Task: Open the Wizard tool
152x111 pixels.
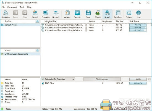Action: (x=35, y=14)
